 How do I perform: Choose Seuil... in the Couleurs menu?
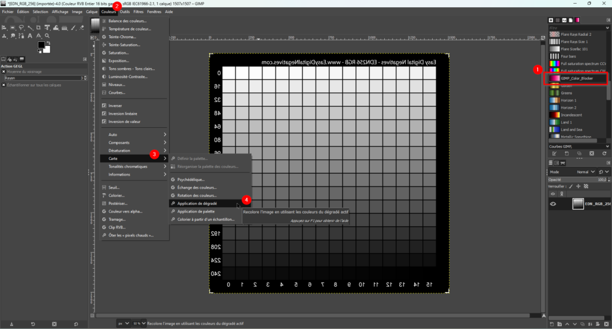(x=134, y=187)
